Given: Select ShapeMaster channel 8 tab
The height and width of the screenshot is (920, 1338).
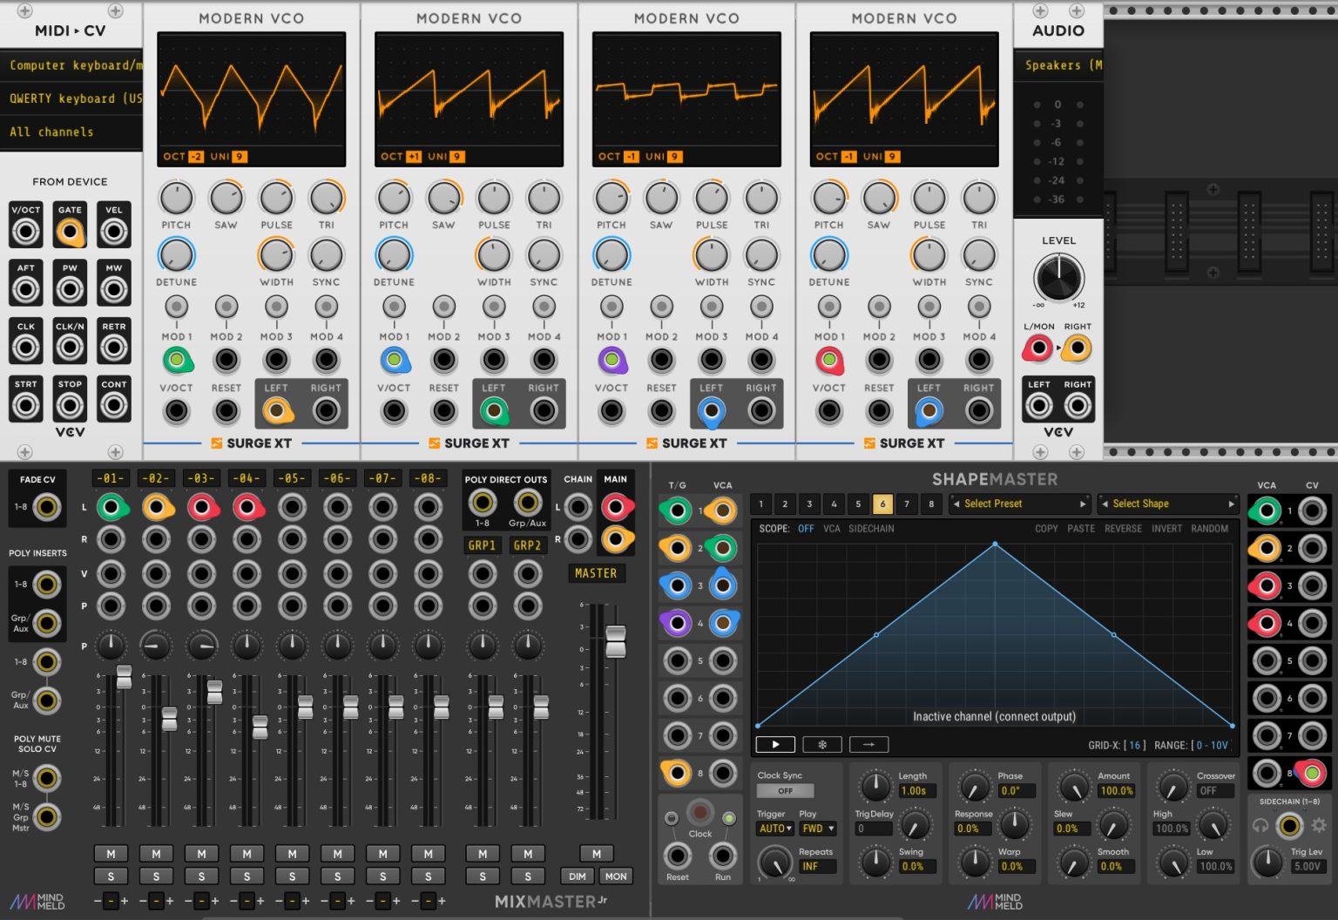Looking at the screenshot, I should coord(931,504).
